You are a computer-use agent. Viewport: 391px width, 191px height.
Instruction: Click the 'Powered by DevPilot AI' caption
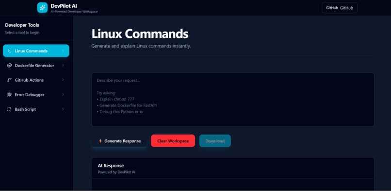point(116,172)
